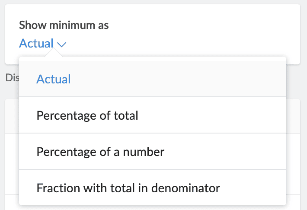Click the second item in the options list
307x210 pixels.
pyautogui.click(x=87, y=115)
